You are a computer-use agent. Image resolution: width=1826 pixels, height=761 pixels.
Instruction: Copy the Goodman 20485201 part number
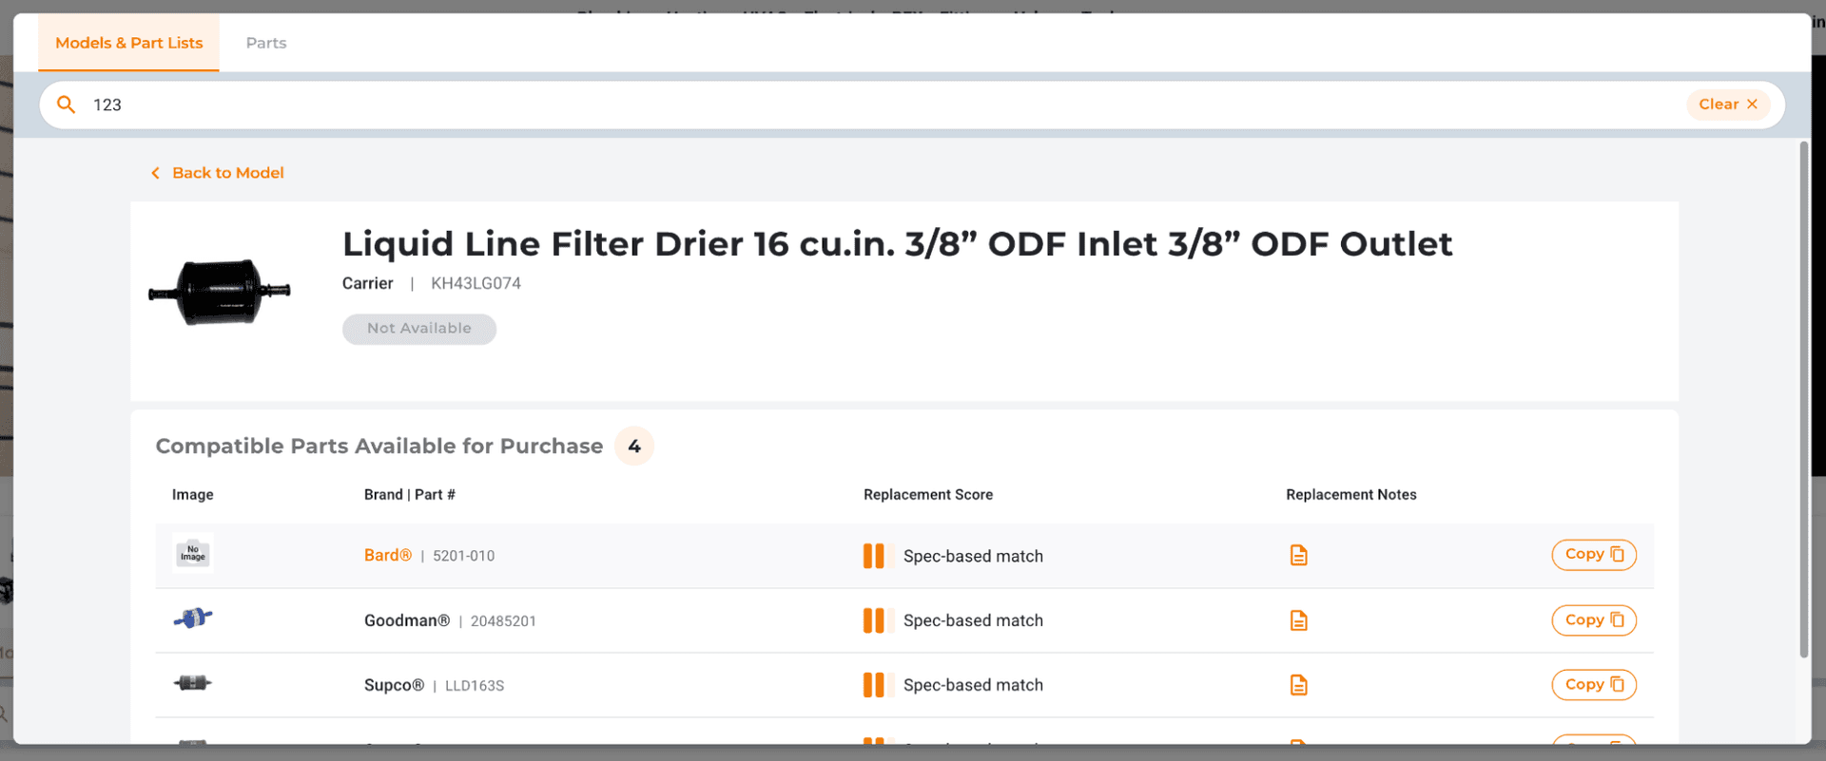click(1594, 620)
